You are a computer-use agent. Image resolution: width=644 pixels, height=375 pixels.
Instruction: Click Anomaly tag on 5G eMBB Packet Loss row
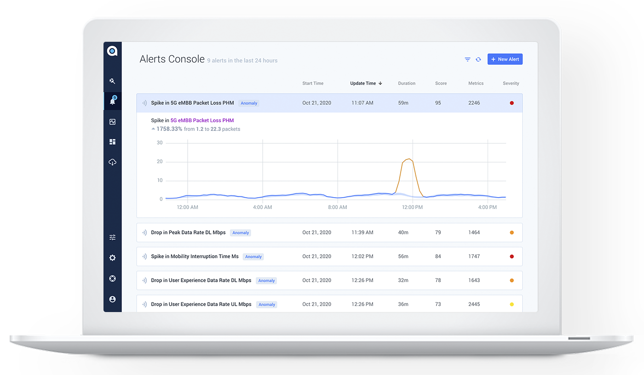pos(249,103)
